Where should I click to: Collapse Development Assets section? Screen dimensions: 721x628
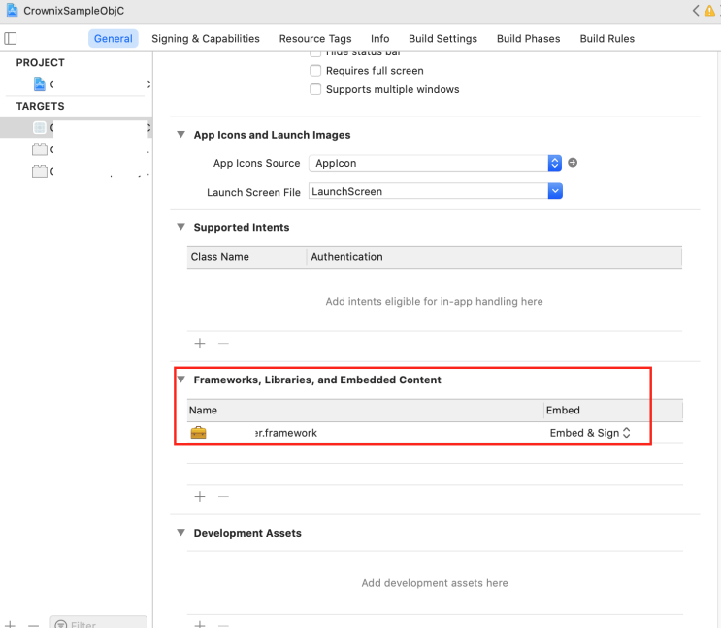click(181, 533)
